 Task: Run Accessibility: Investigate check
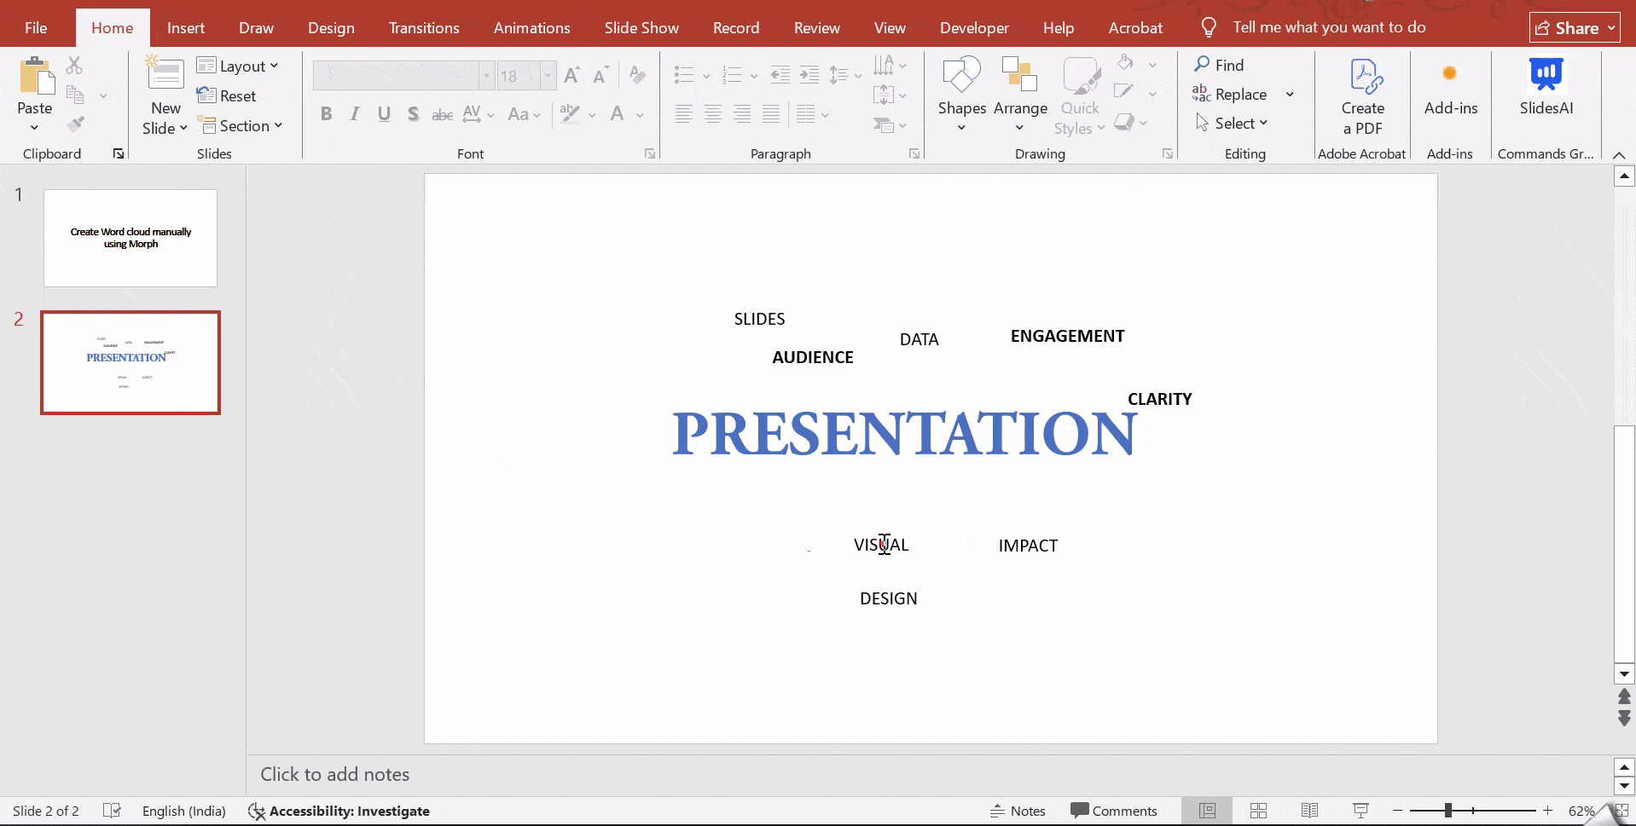point(339,811)
